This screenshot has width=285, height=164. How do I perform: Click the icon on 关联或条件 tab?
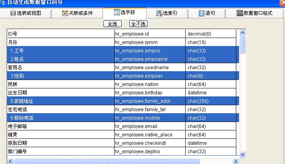coord(65,13)
